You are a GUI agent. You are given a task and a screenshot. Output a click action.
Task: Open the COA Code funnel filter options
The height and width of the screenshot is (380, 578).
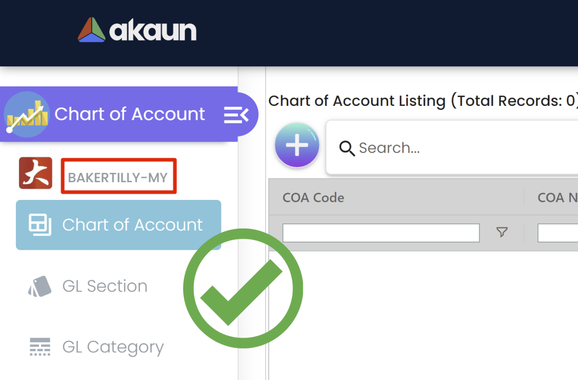click(502, 232)
